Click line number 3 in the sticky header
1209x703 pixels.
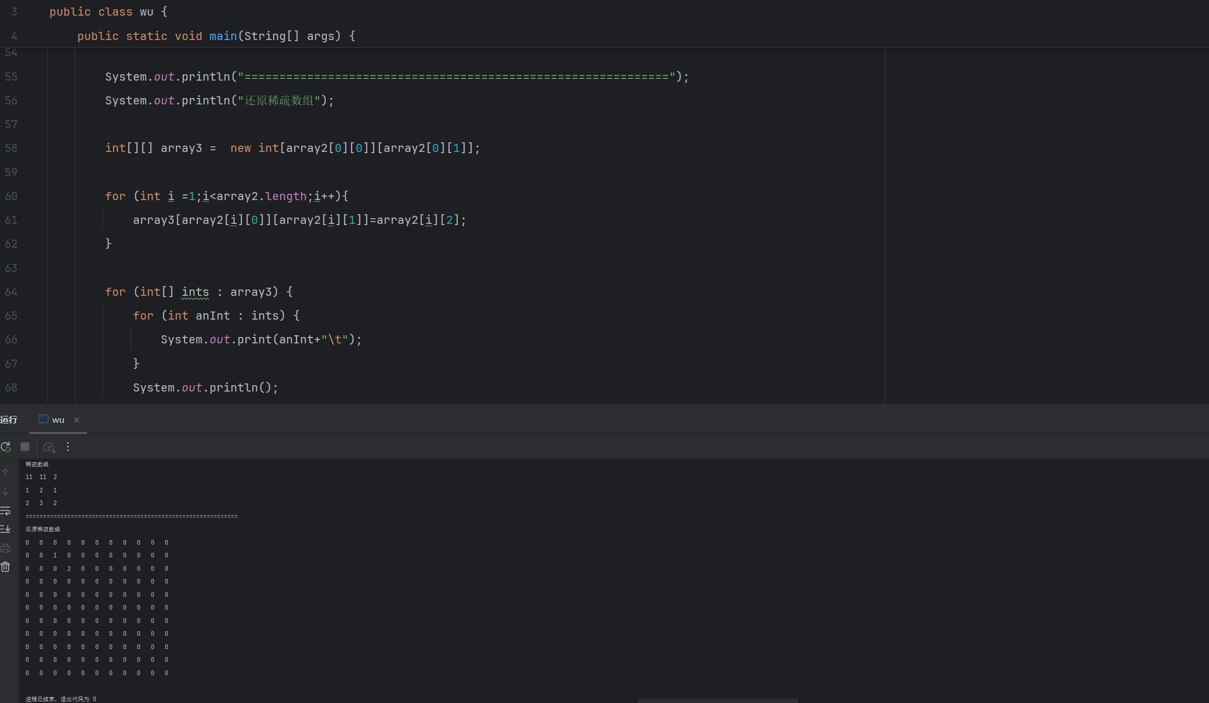pyautogui.click(x=14, y=12)
